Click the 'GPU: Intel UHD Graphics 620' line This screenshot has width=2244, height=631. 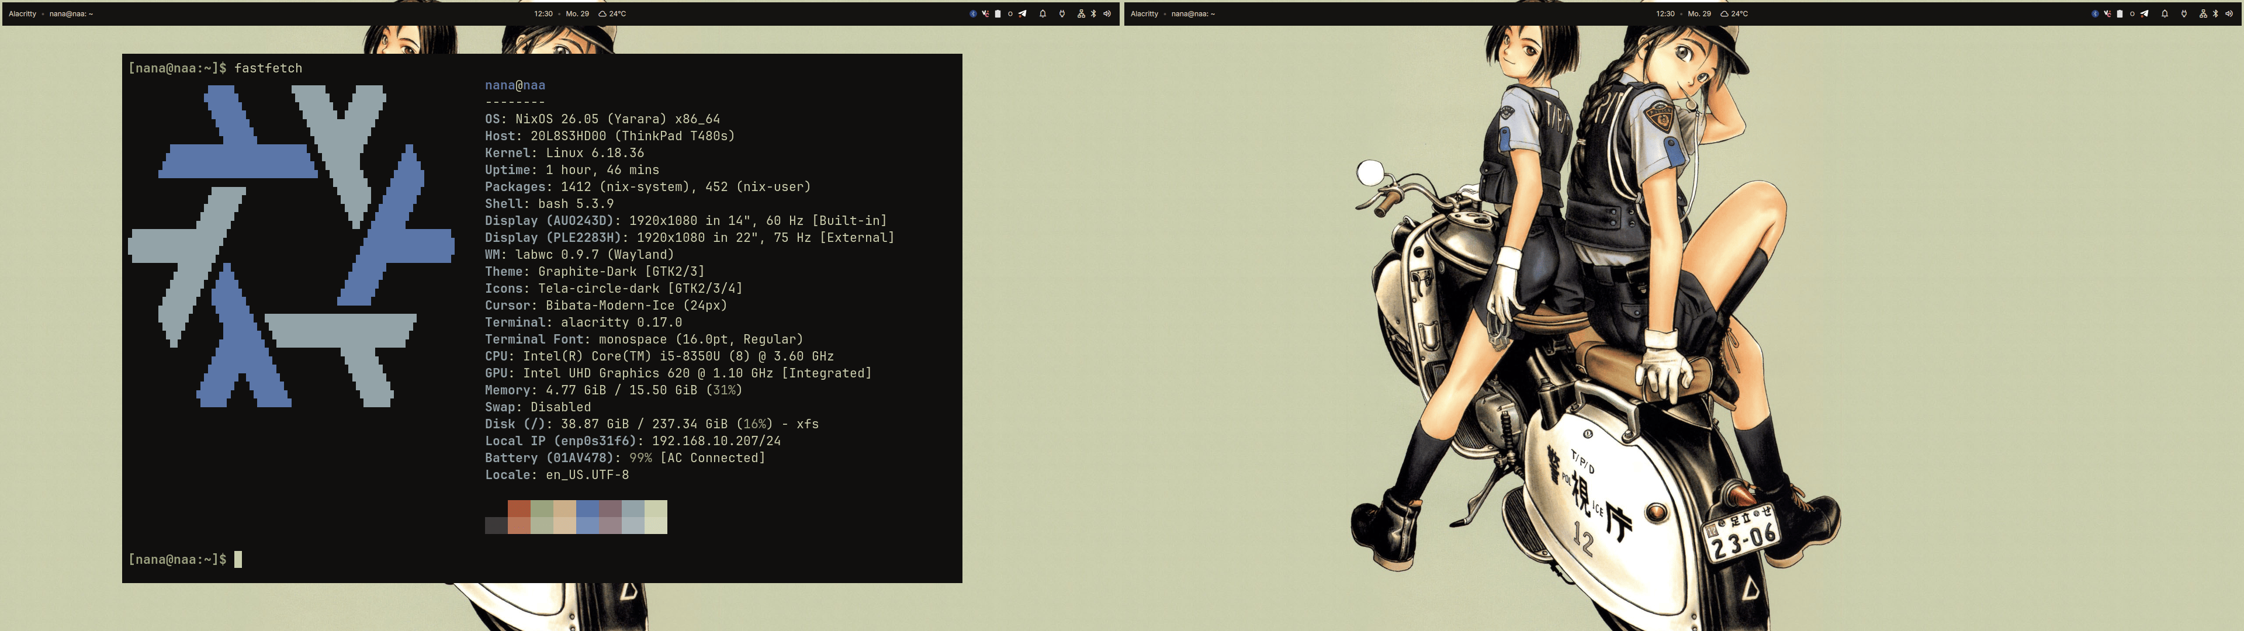tap(678, 373)
